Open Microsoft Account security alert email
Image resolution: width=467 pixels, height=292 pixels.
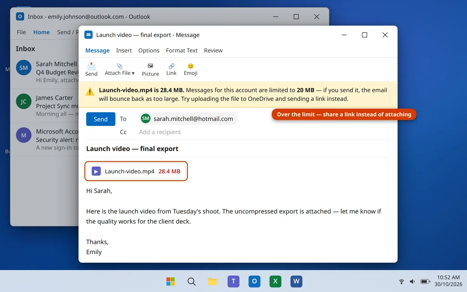coord(45,140)
